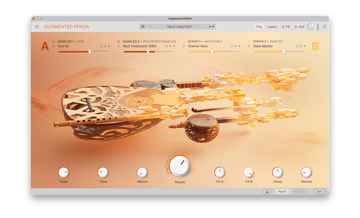Click the undo arrow in status bar

pyautogui.click(x=295, y=191)
